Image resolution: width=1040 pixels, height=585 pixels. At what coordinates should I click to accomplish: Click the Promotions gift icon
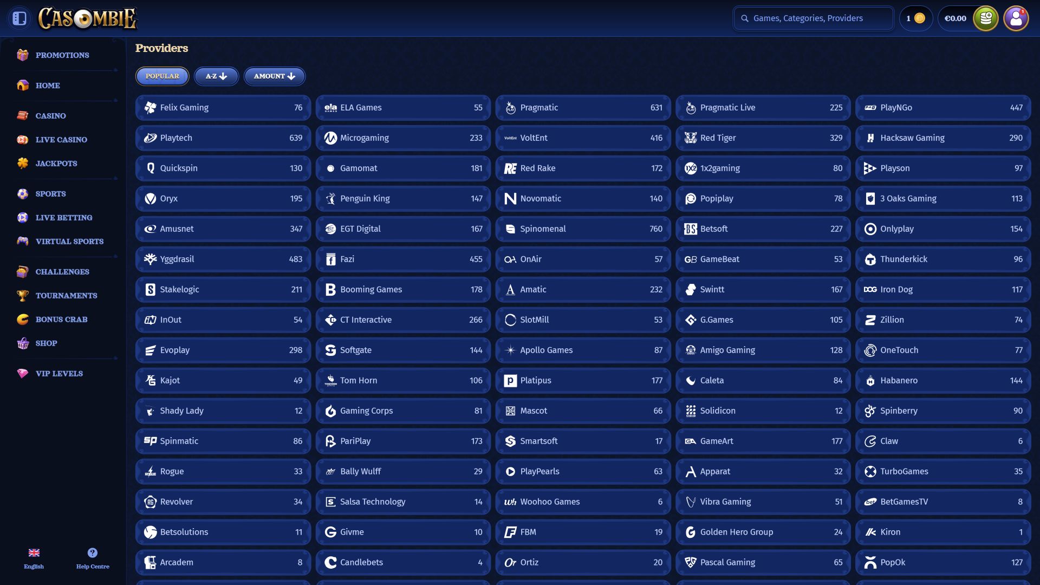pyautogui.click(x=23, y=55)
